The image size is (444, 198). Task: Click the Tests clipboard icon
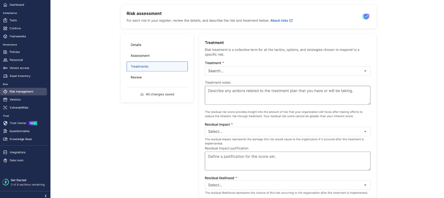coord(5,20)
